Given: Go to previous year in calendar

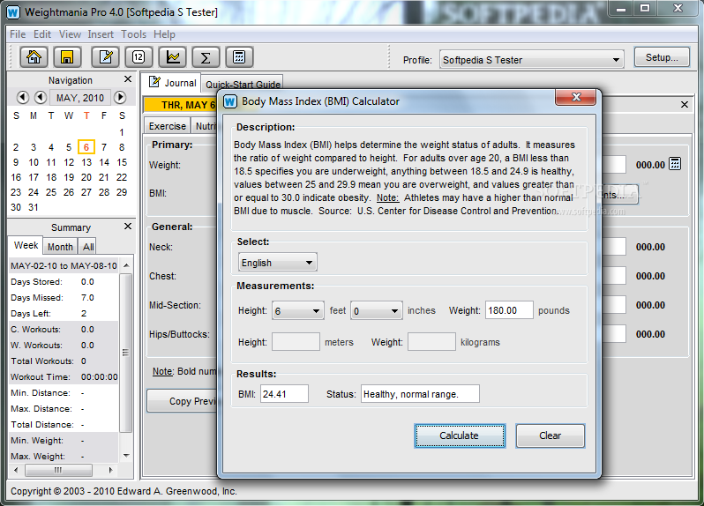Looking at the screenshot, I should [x=22, y=97].
